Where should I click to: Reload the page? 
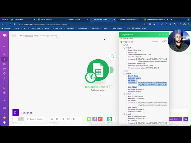coord(10,24)
